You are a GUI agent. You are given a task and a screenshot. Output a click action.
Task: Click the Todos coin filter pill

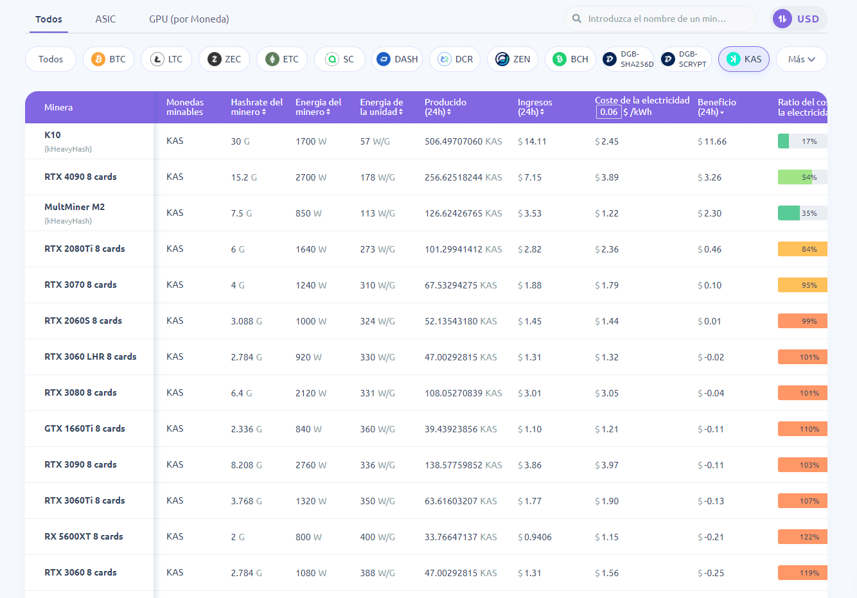coord(51,59)
